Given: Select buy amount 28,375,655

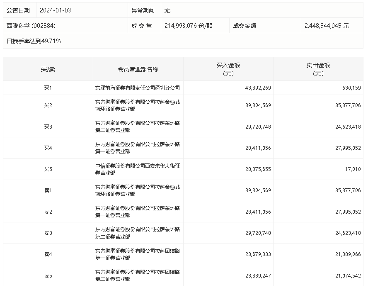Looking at the screenshot, I should pos(258,169).
